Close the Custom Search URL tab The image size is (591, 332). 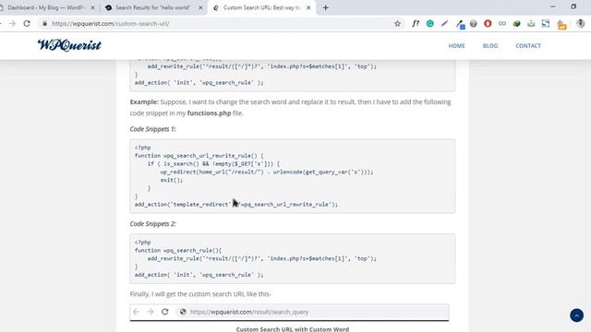(x=308, y=7)
